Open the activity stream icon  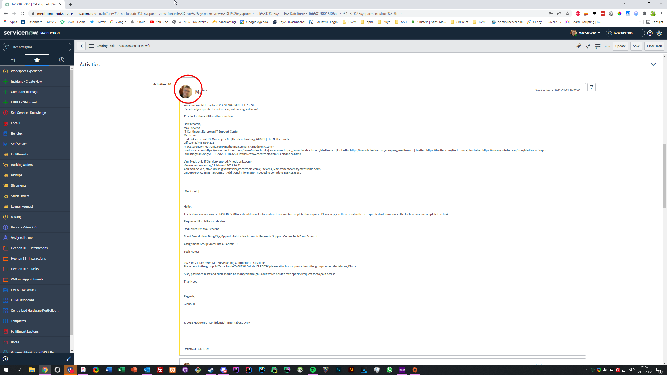(x=588, y=46)
